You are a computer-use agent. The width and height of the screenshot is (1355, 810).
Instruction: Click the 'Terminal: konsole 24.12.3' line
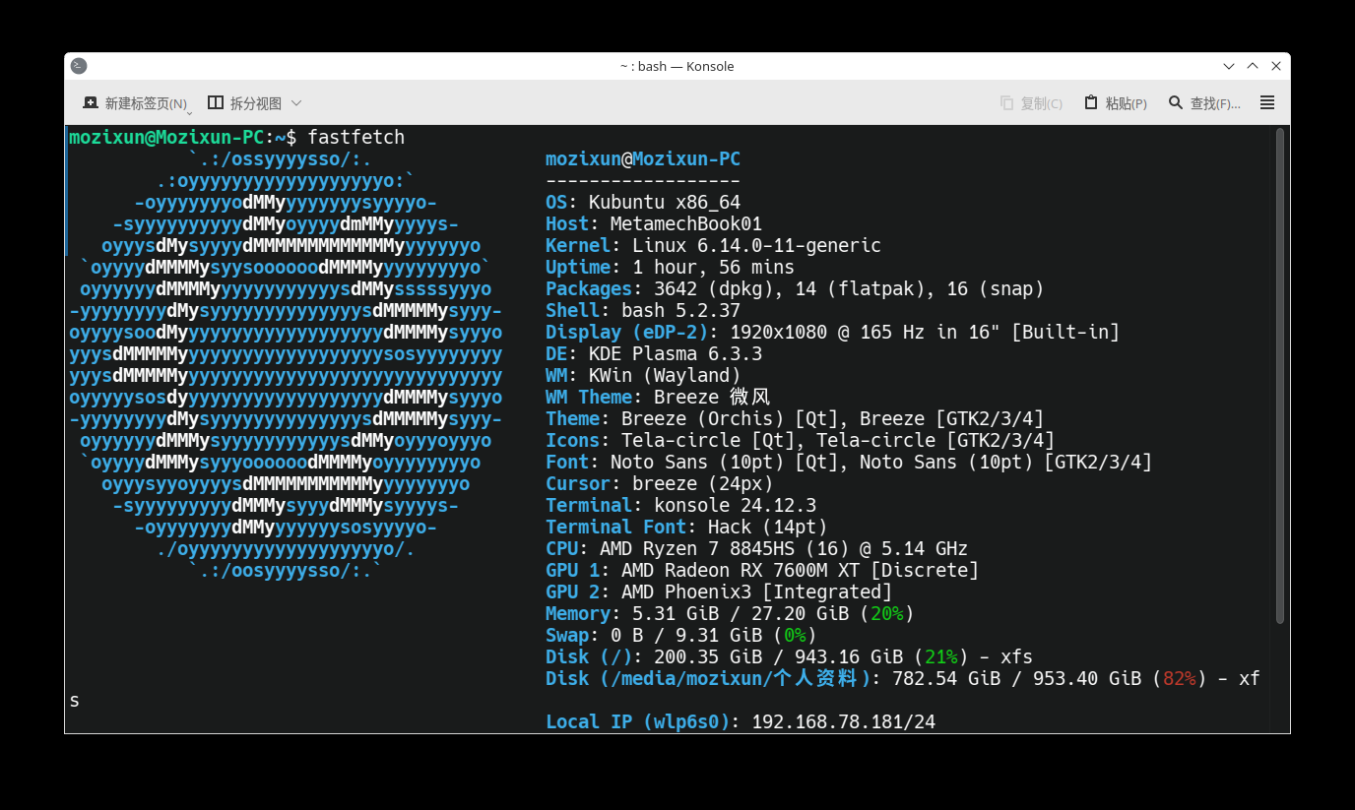tap(680, 505)
